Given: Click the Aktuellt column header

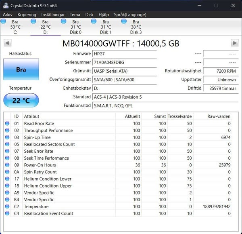Looking at the screenshot, I should click(129, 116).
